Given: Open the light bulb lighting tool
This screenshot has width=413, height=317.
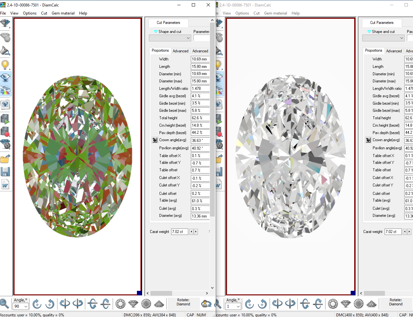Looking at the screenshot, I should 5,65.
